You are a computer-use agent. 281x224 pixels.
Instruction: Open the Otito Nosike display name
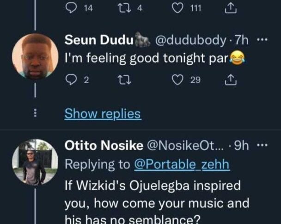[x=103, y=146]
